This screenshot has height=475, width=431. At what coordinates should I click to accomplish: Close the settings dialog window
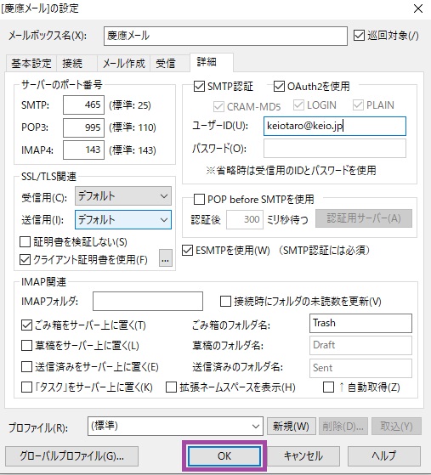click(x=418, y=8)
